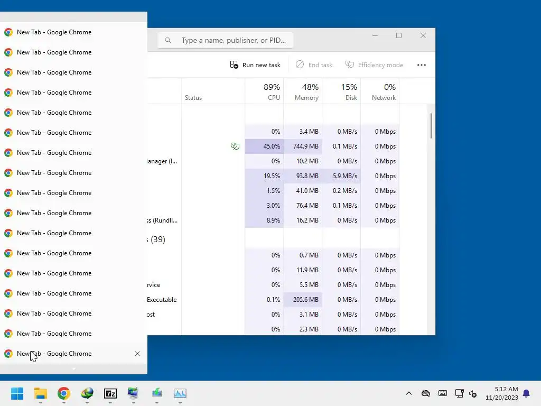541x406 pixels.
Task: Select the 45.0% CPU cell
Action: coord(264,146)
